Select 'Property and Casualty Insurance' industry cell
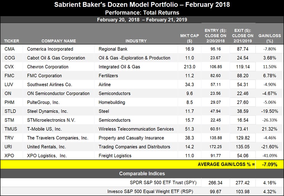Viewport: 284px width, 196px height. click(x=131, y=138)
